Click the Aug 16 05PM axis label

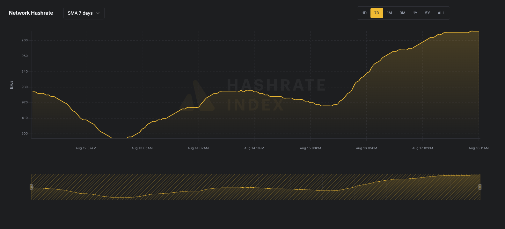click(x=366, y=148)
